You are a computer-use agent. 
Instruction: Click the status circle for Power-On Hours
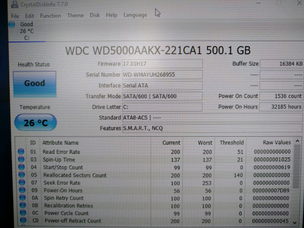22,190
